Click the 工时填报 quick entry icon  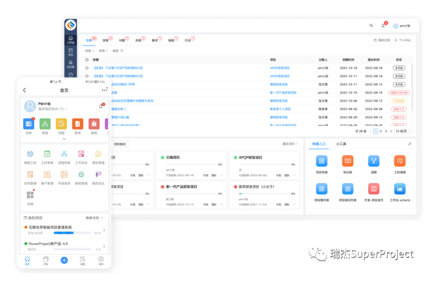tap(399, 161)
